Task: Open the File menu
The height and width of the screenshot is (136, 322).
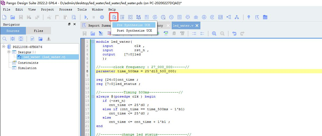Action: [7, 9]
